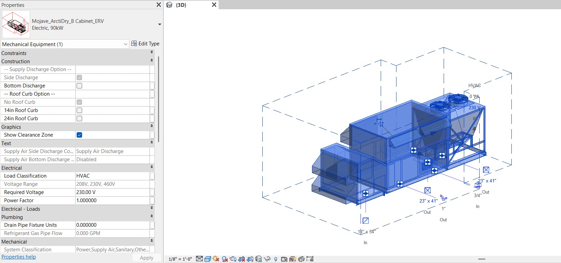Click Reveal Constraints icon
This screenshot has width=561, height=263.
(x=310, y=259)
